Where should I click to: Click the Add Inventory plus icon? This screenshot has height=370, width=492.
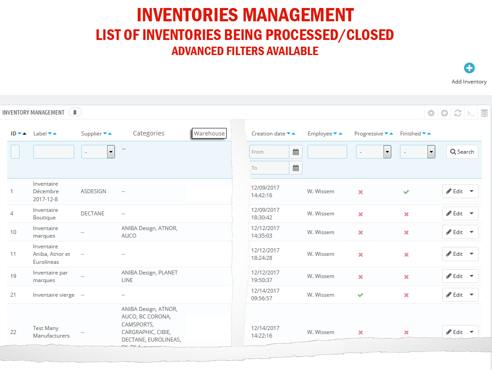click(x=469, y=68)
